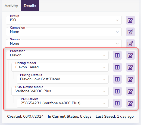Click the edit icon beside Campaign field
141x125 pixels.
tap(130, 32)
